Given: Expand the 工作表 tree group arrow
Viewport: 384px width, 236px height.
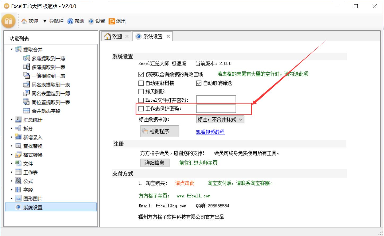Looking at the screenshot, I should coord(12,172).
